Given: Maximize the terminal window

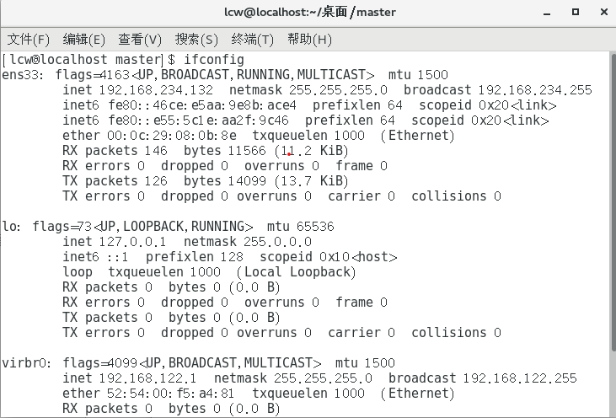Looking at the screenshot, I should 576,12.
